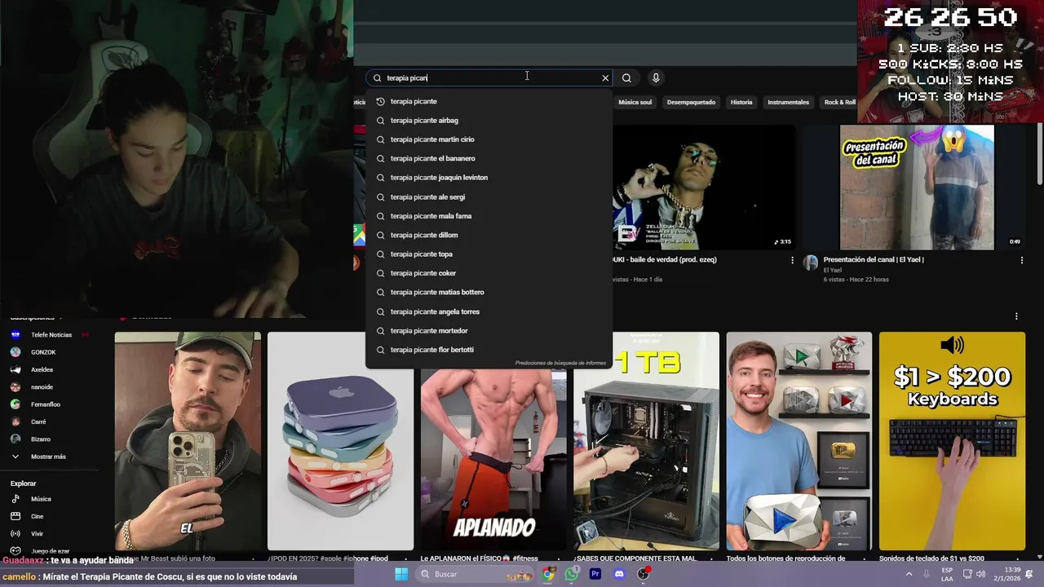Image resolution: width=1044 pixels, height=587 pixels.
Task: Choose suggestion 'terapia picante el bananero'
Action: click(489, 158)
